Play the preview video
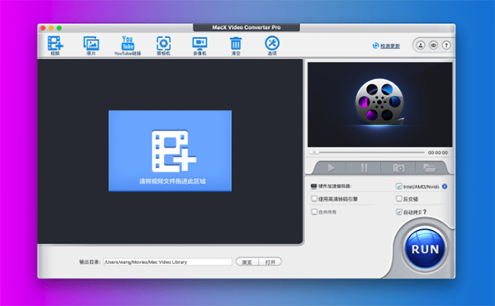The width and height of the screenshot is (495, 306). (x=331, y=167)
